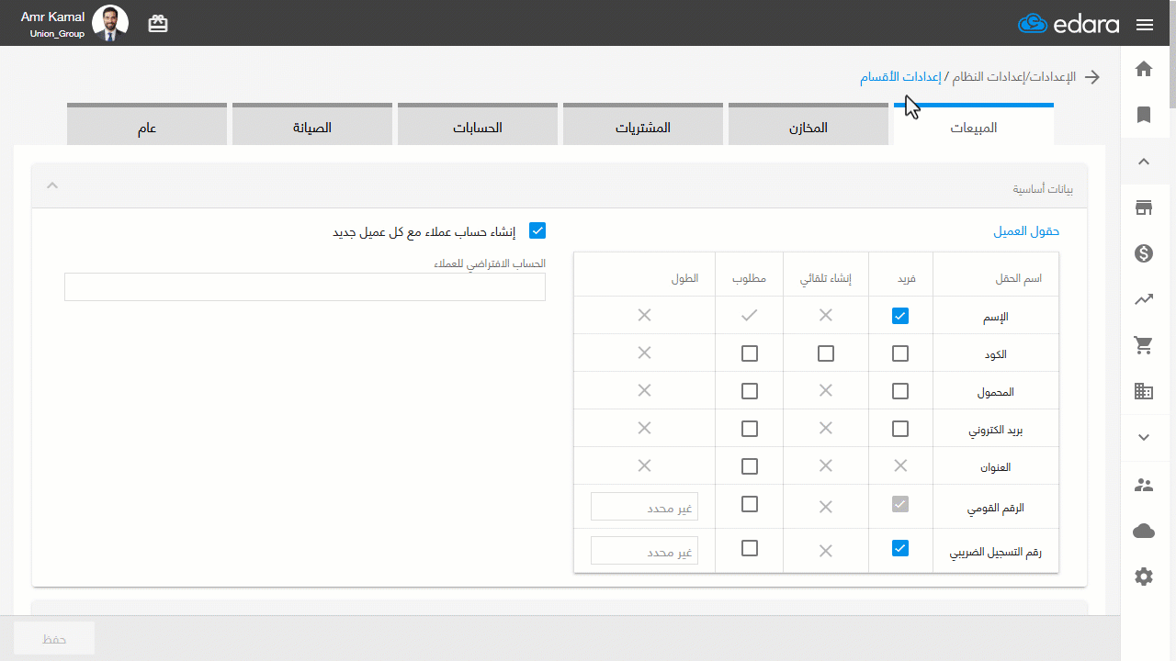The width and height of the screenshot is (1176, 661).
Task: Open the bookmark icon in sidebar
Action: tap(1144, 115)
